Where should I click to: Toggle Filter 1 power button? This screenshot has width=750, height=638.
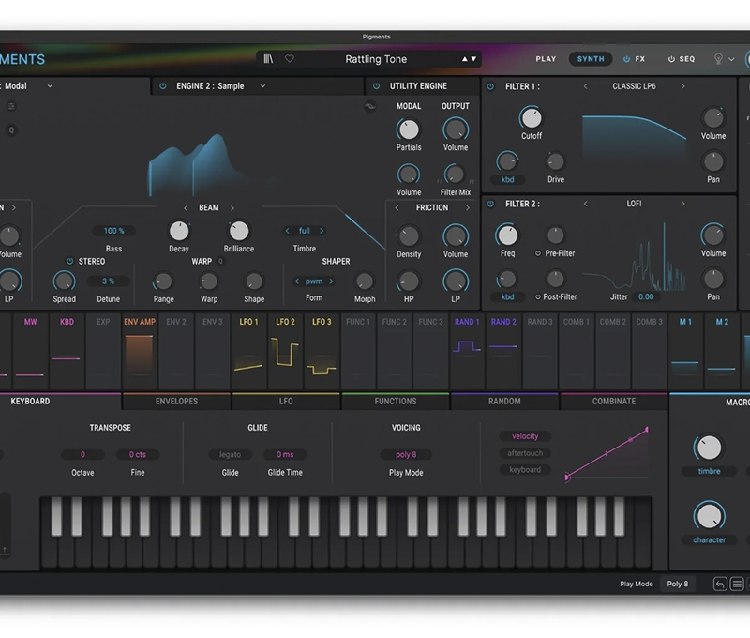(x=490, y=86)
